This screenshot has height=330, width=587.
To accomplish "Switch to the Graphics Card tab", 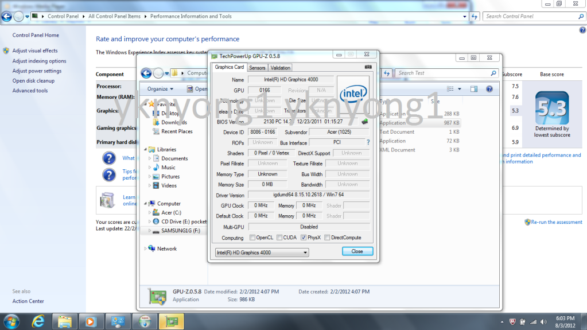I will tap(229, 67).
